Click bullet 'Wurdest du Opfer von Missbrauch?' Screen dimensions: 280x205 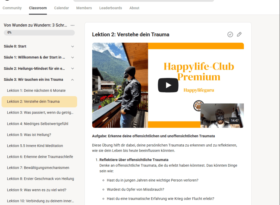pyautogui.click(x=136, y=189)
